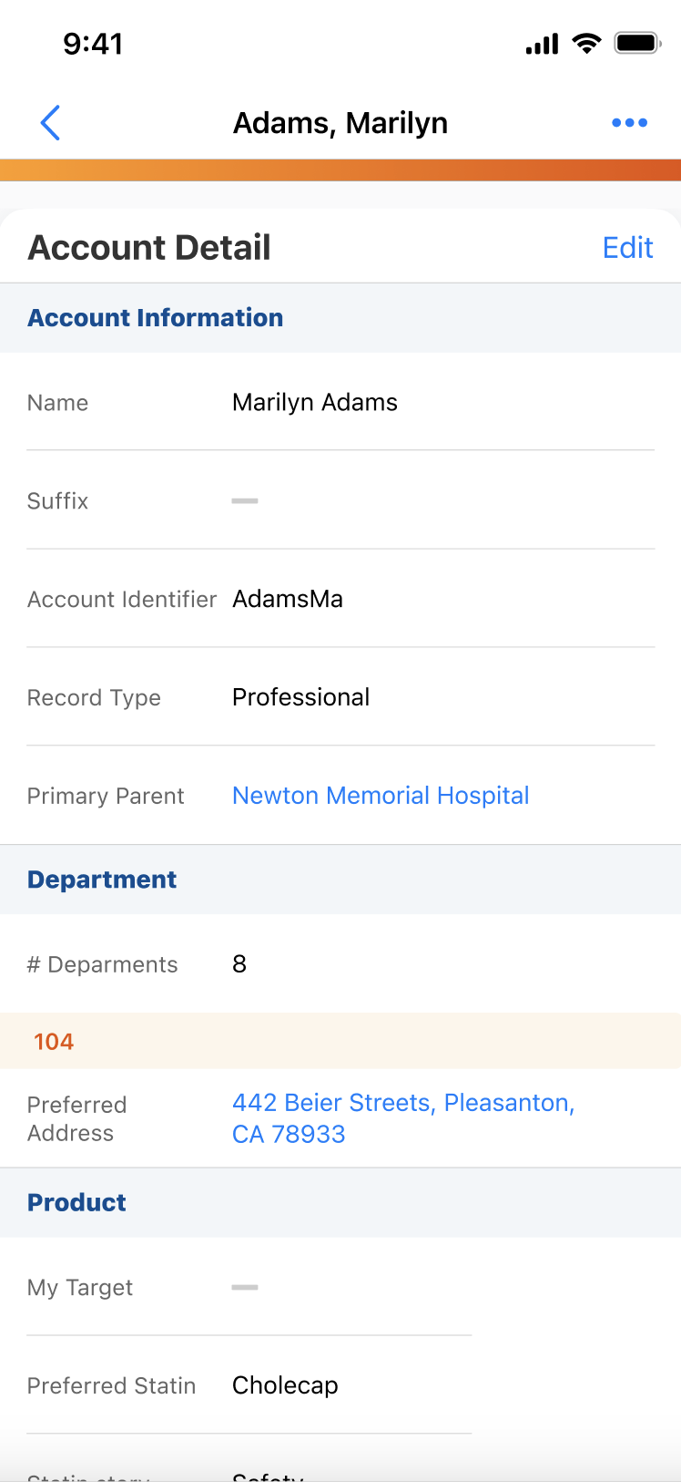Tap the Account Identifier value AdamsMa

(x=288, y=600)
